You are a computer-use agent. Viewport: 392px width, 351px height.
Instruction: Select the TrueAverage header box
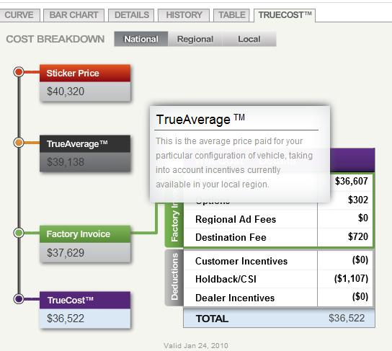85,143
